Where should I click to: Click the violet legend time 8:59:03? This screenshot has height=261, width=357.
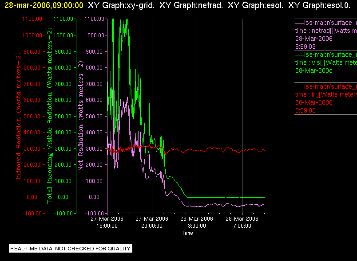tap(305, 47)
